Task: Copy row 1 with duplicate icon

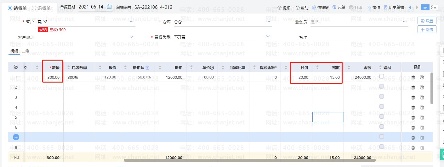Action: coord(422,77)
